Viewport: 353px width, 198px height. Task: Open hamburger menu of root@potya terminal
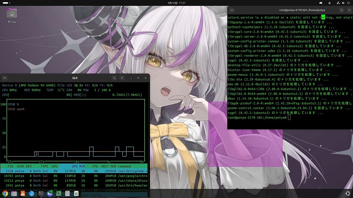point(349,10)
